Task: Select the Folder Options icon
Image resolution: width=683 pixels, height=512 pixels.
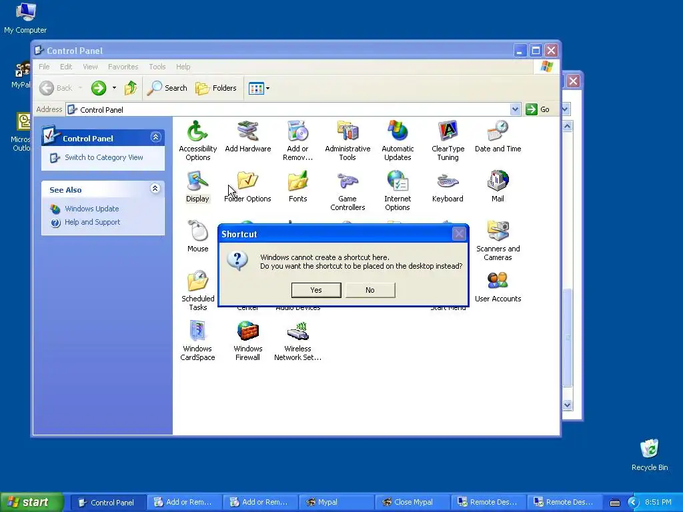Action: coord(248,187)
